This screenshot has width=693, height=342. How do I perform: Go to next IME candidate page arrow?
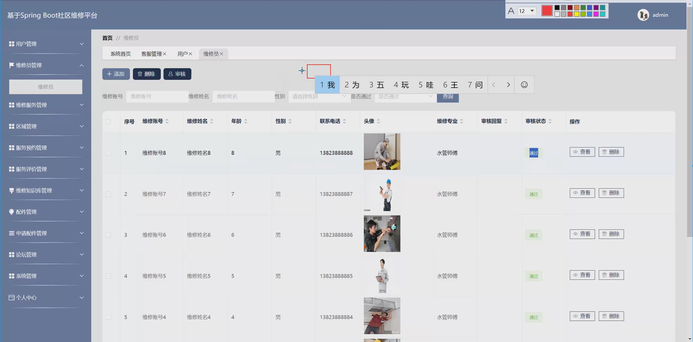tap(508, 85)
